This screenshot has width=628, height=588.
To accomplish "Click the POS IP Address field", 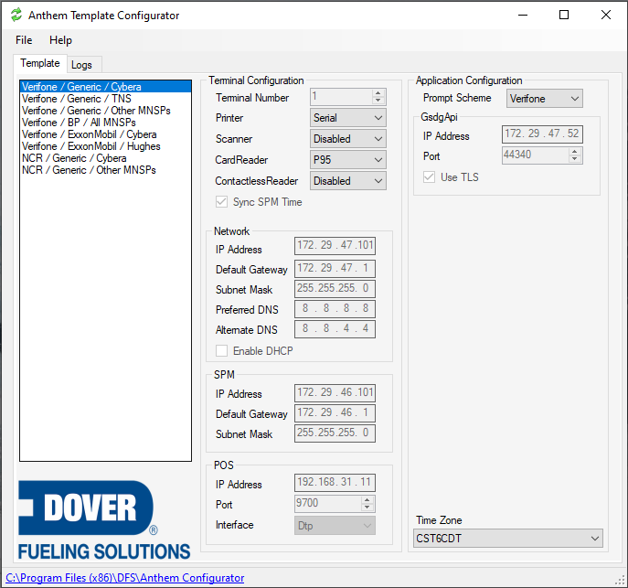I will [x=335, y=482].
